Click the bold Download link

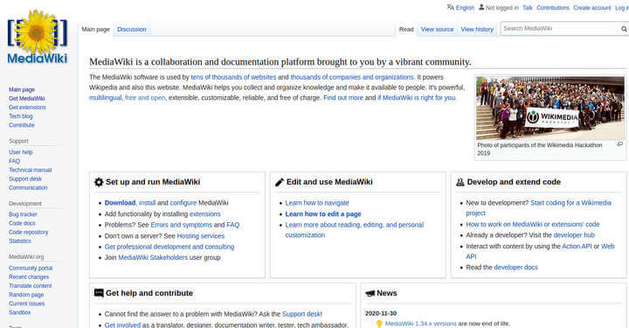point(120,203)
